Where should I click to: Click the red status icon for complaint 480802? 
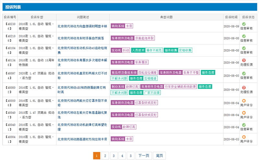244,87
